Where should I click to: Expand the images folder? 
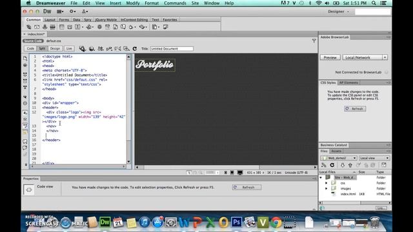tap(327, 188)
